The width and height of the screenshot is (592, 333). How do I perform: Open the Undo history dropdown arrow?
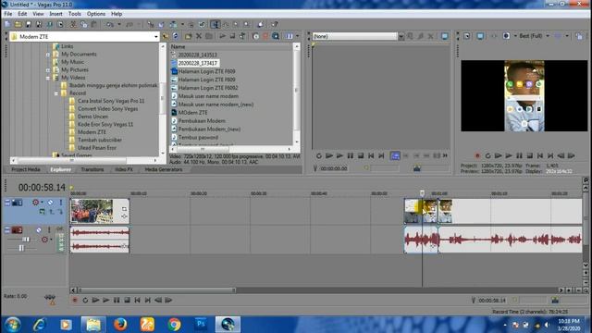(x=119, y=25)
